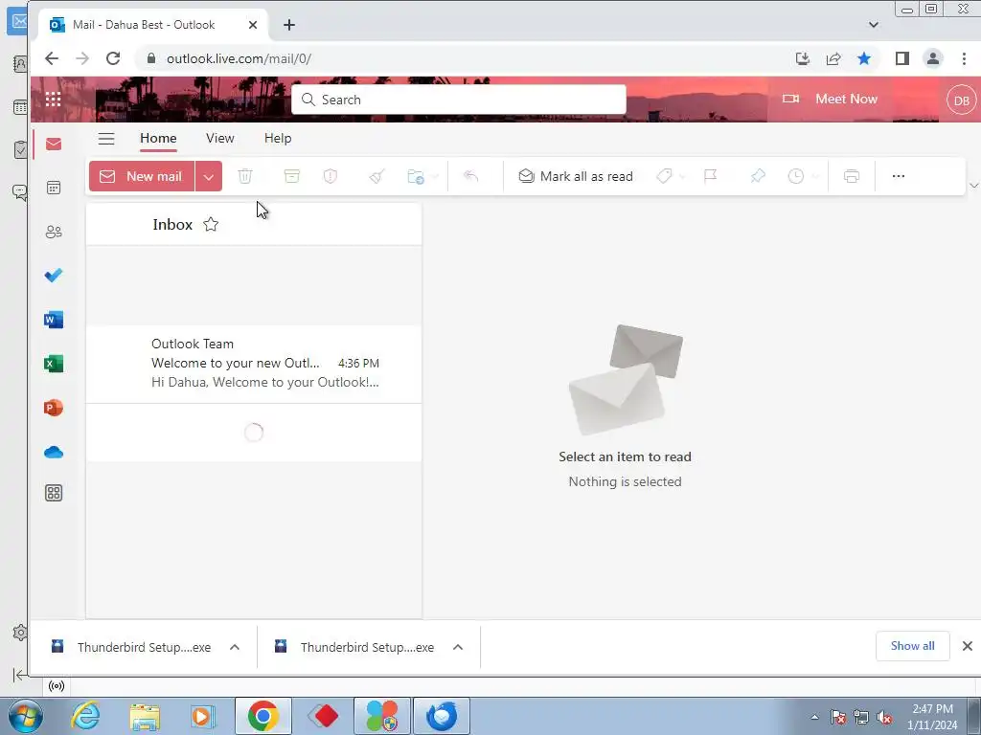Open the Outlook Team welcome email

click(x=253, y=364)
